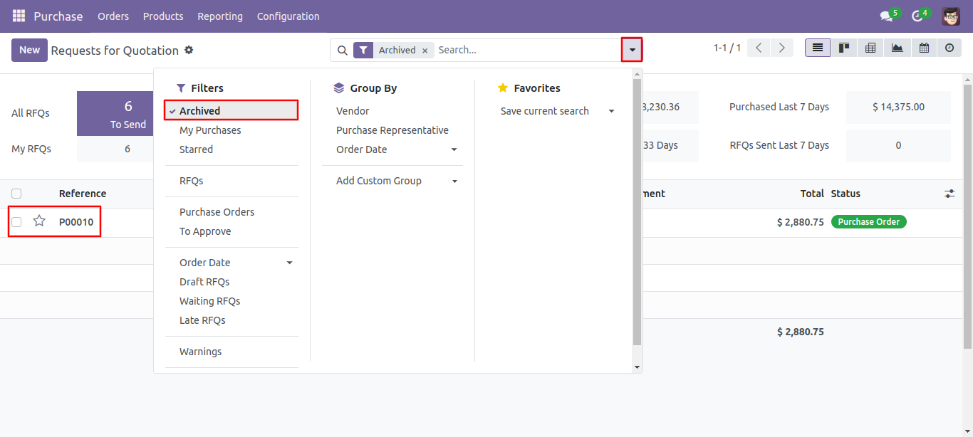Click the $ 2,880.75 row total
This screenshot has height=437, width=973.
[801, 222]
